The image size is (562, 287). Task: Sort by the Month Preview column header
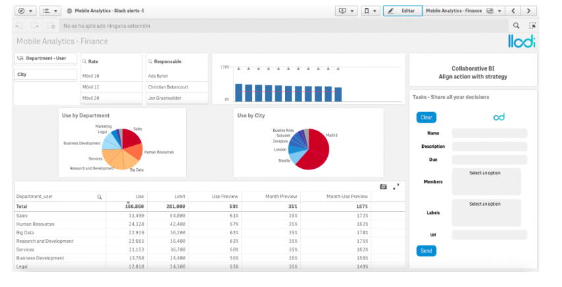[x=281, y=197]
